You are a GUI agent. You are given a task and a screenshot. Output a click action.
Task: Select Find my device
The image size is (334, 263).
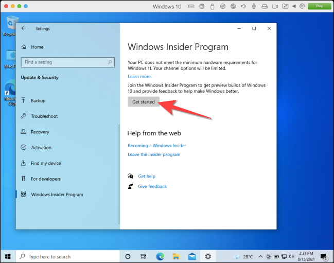(x=46, y=163)
